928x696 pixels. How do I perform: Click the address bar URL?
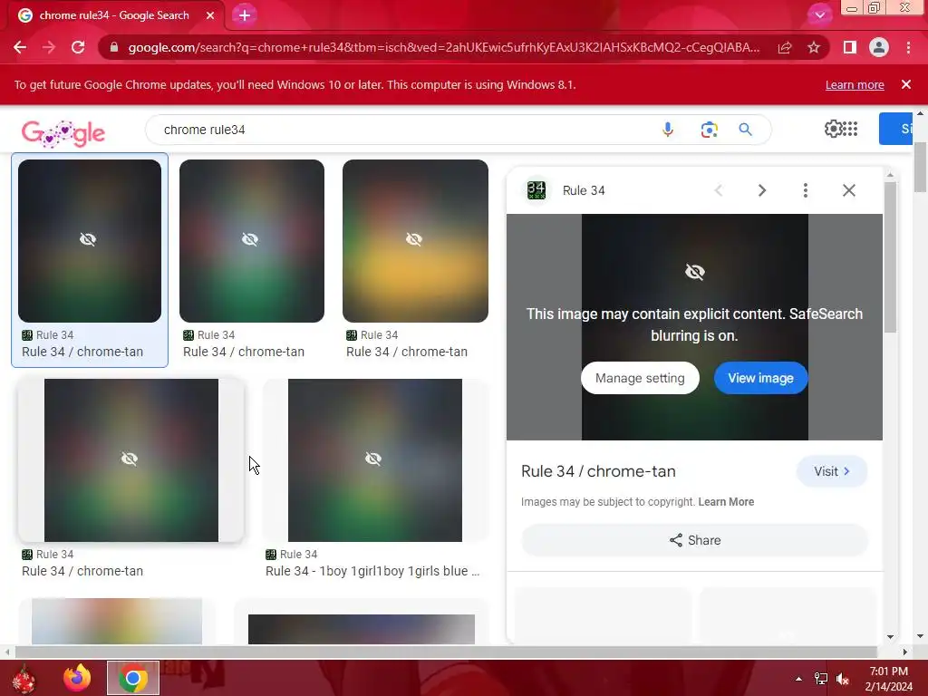(444, 47)
